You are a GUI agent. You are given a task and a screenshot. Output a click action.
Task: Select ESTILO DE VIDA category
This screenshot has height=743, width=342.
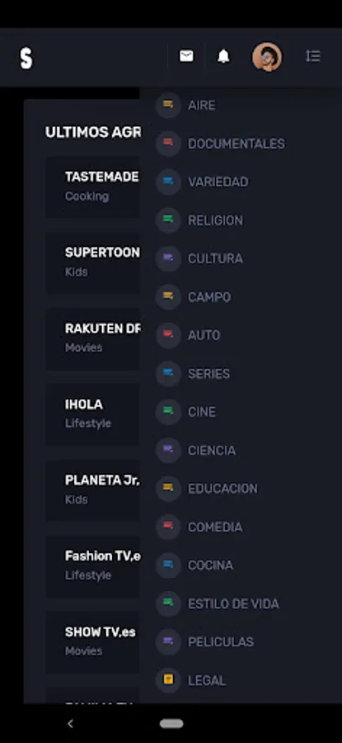233,603
